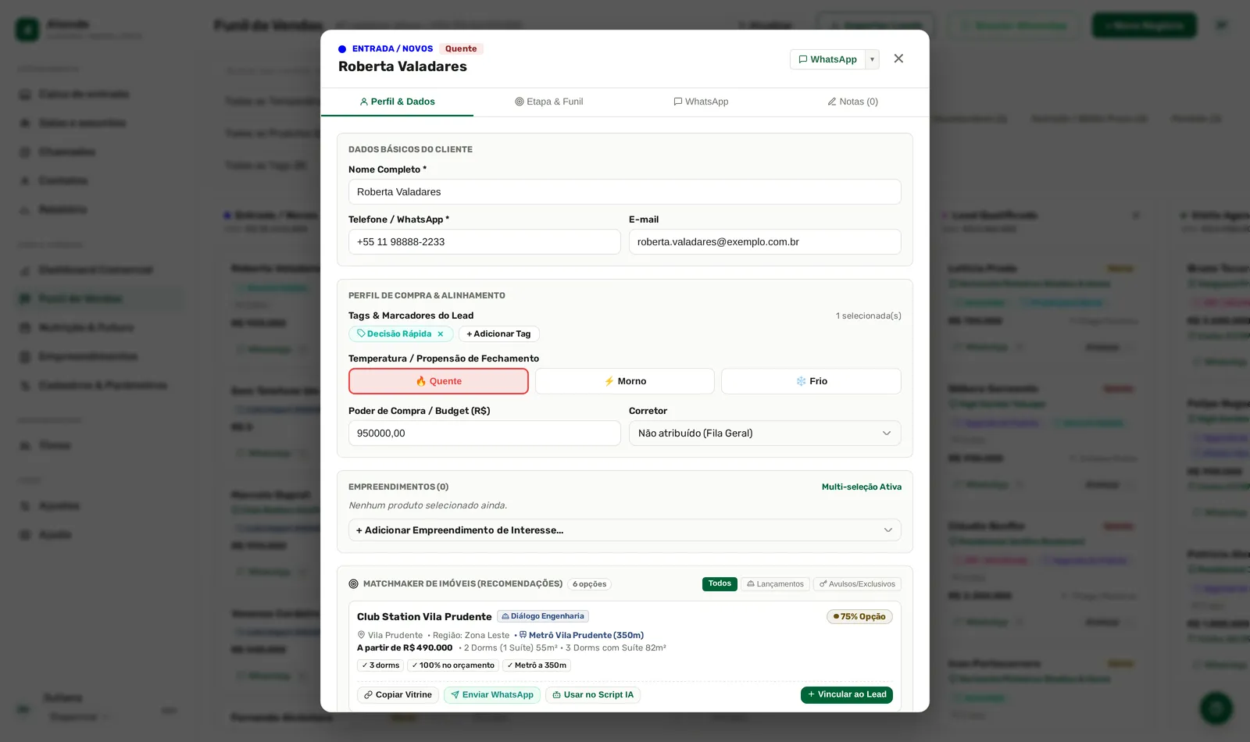Remove the Decisão Rápida tag via x icon

[441, 334]
